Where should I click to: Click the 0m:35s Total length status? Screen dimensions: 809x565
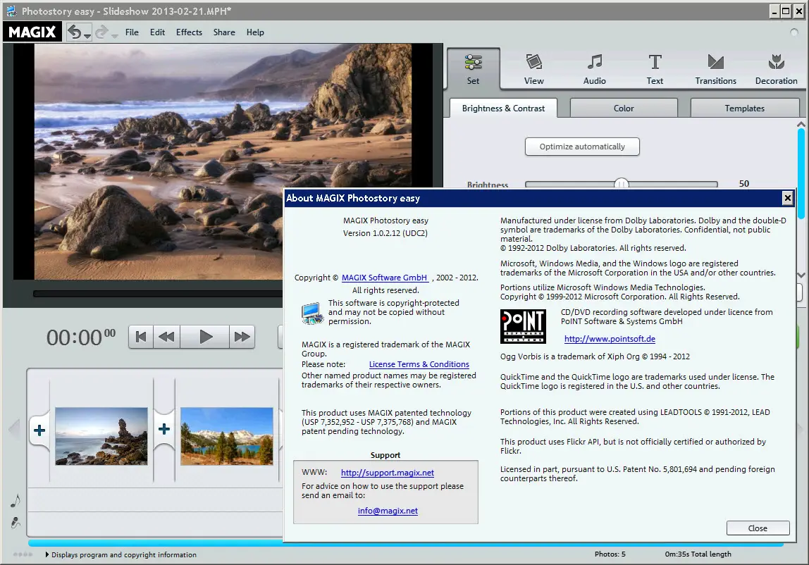pos(698,554)
